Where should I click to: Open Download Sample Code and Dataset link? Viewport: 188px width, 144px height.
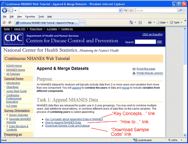tap(67, 126)
